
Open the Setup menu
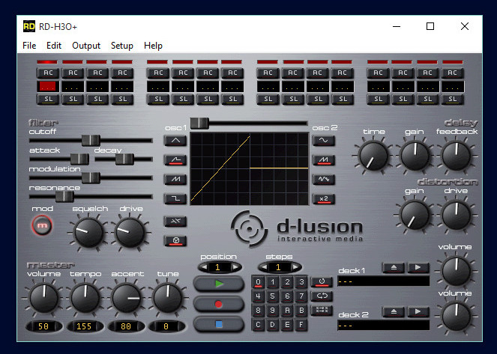[122, 46]
